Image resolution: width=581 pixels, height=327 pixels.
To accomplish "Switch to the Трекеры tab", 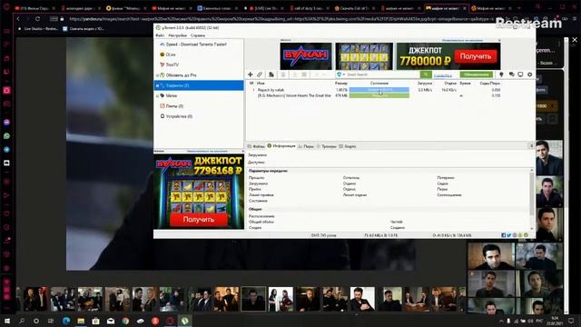I will point(327,146).
